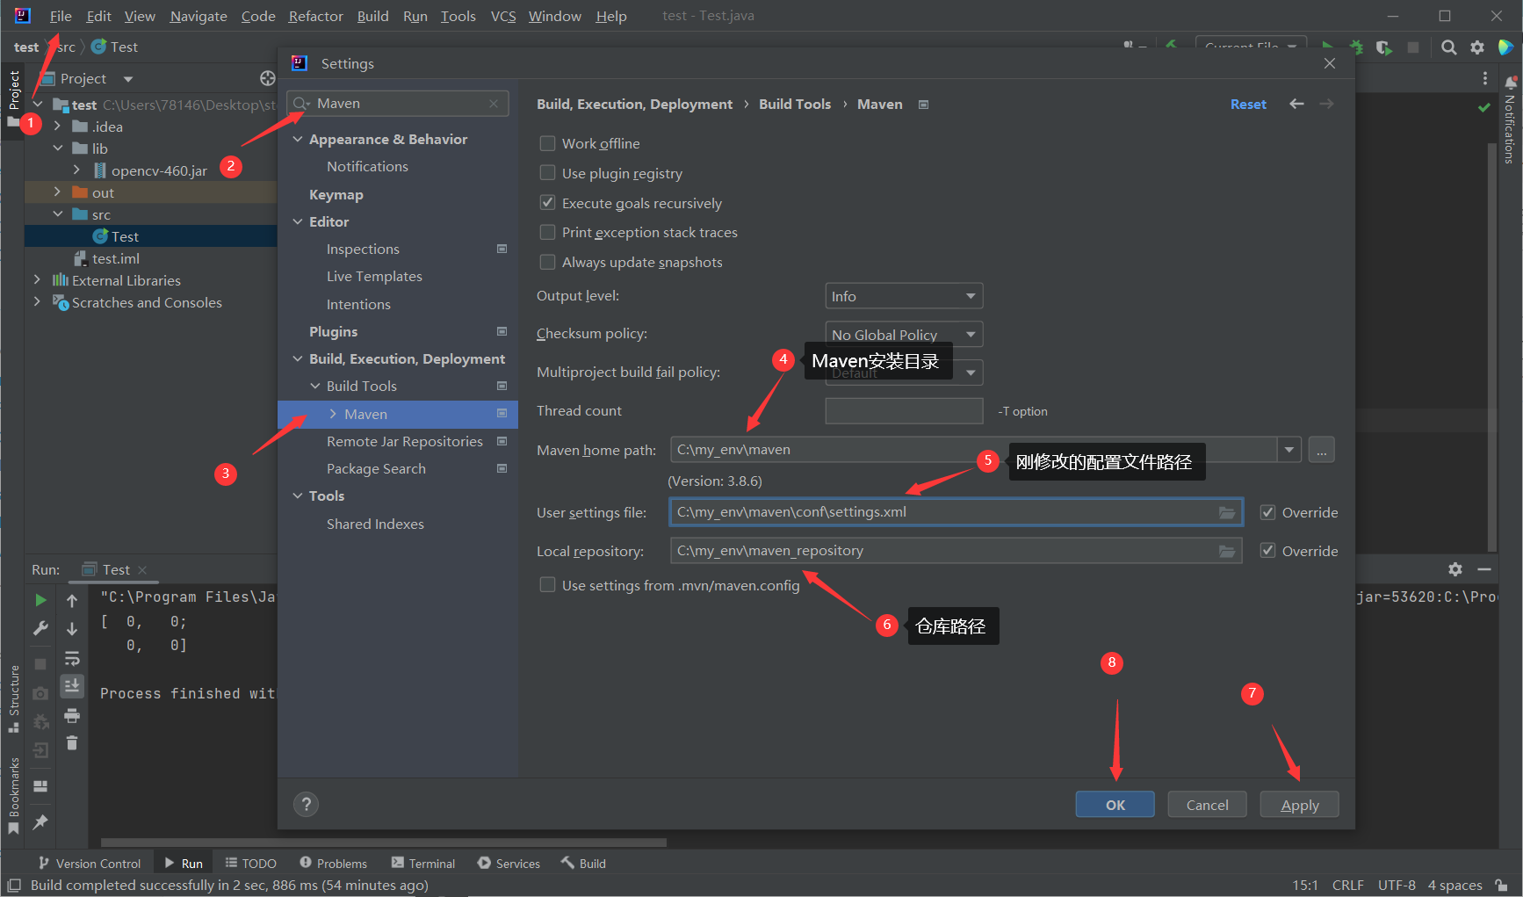Click the status bar lock icon
Screen dimensions: 1523x897
[x=1502, y=886]
